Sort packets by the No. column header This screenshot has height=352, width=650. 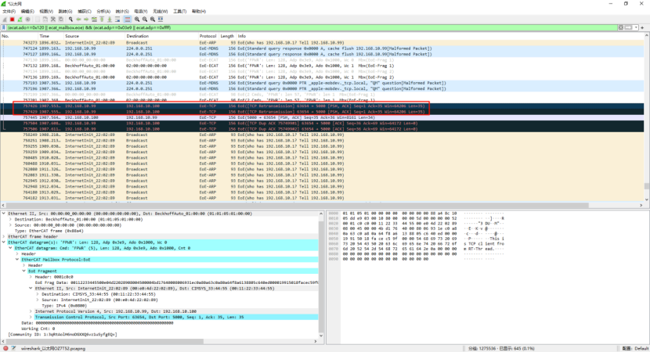point(20,36)
